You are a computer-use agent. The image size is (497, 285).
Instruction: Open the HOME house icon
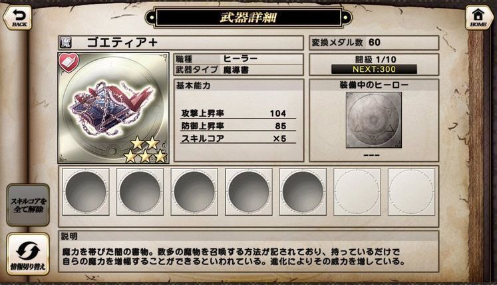click(478, 17)
